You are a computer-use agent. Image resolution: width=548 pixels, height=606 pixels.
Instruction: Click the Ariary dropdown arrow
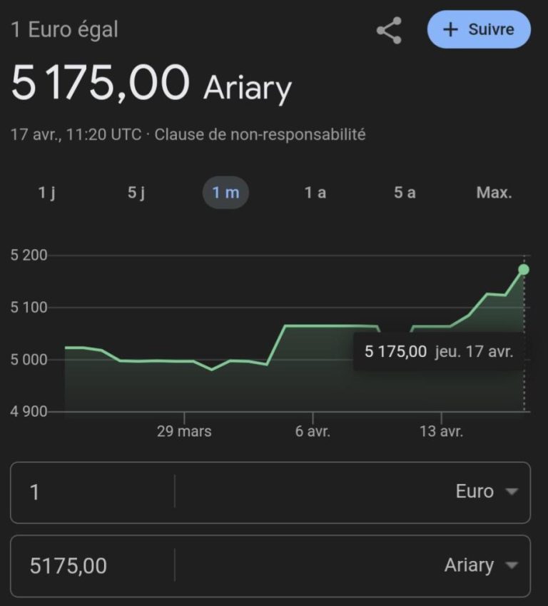click(x=511, y=566)
